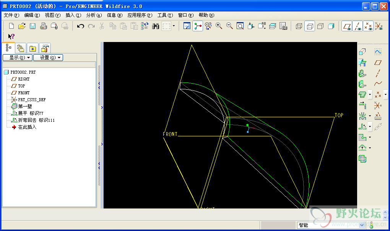390x231 pixels.
Task: Select the green bend tool
Action: point(362,95)
